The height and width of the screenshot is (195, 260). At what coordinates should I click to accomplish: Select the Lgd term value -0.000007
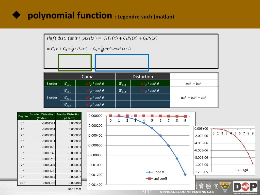74,177
